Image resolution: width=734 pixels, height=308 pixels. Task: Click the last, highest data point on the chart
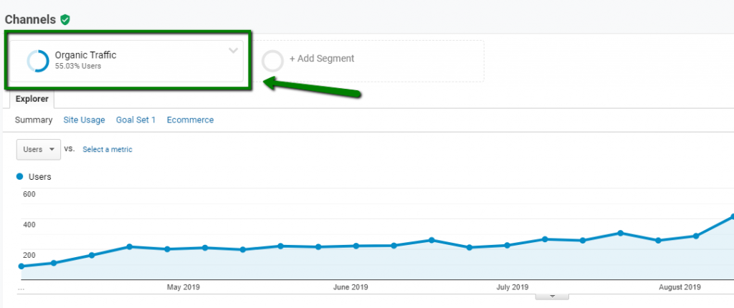[731, 216]
